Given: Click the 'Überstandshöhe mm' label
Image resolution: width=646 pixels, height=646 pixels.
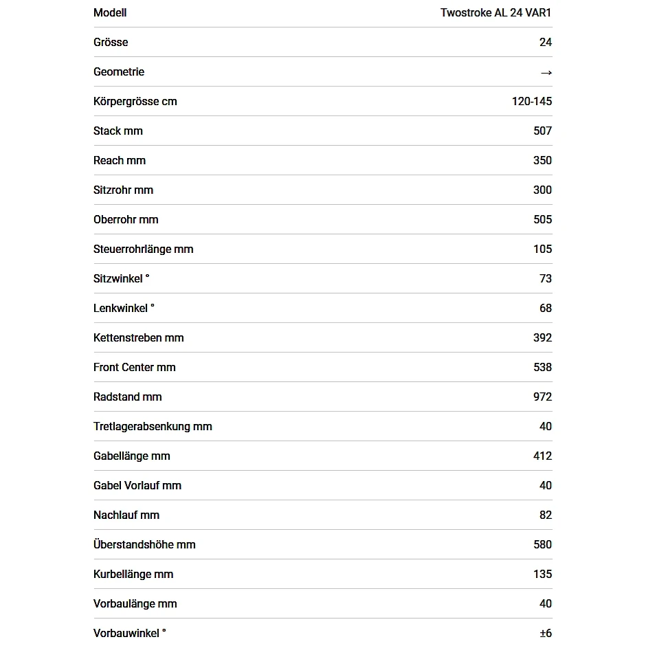Looking at the screenshot, I should (144, 544).
